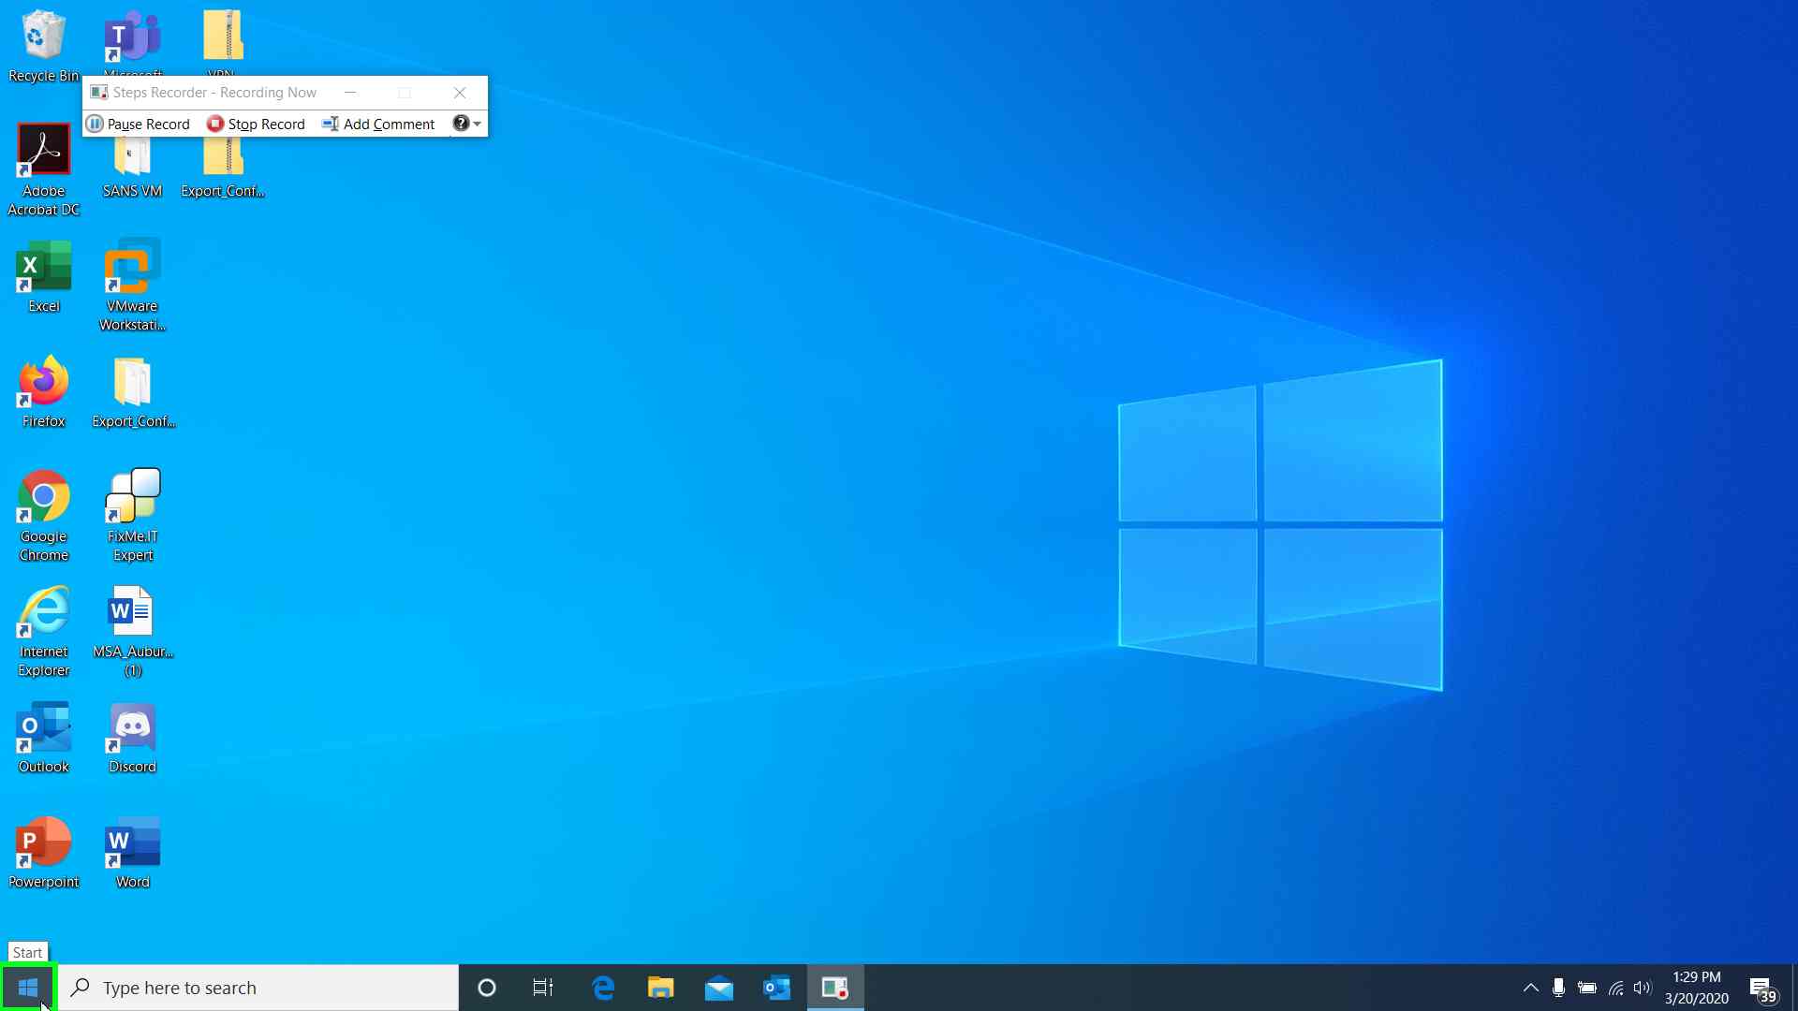Open Cortana from the taskbar
The height and width of the screenshot is (1011, 1798).
click(487, 988)
